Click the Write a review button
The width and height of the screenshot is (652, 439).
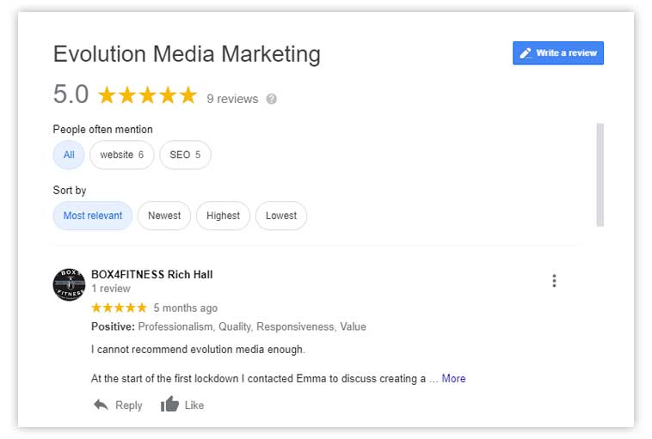(558, 52)
